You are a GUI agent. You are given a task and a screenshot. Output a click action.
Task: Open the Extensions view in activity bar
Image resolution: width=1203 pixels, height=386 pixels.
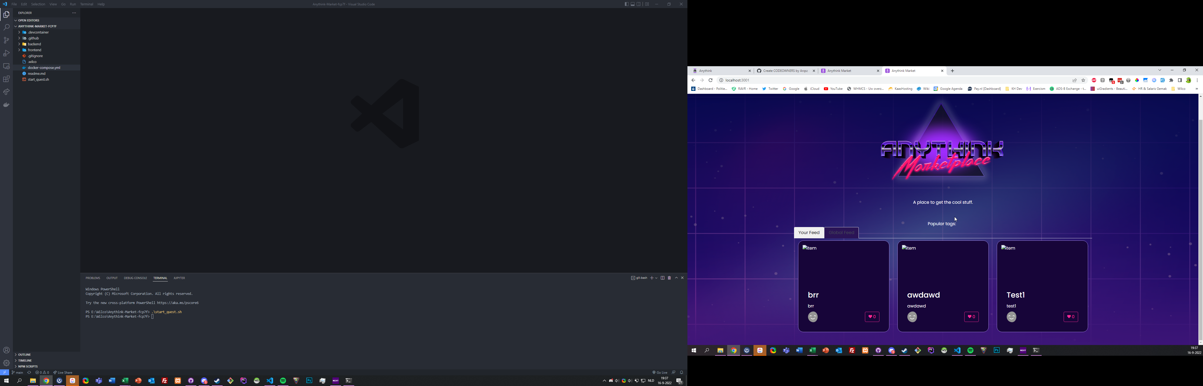tap(6, 79)
